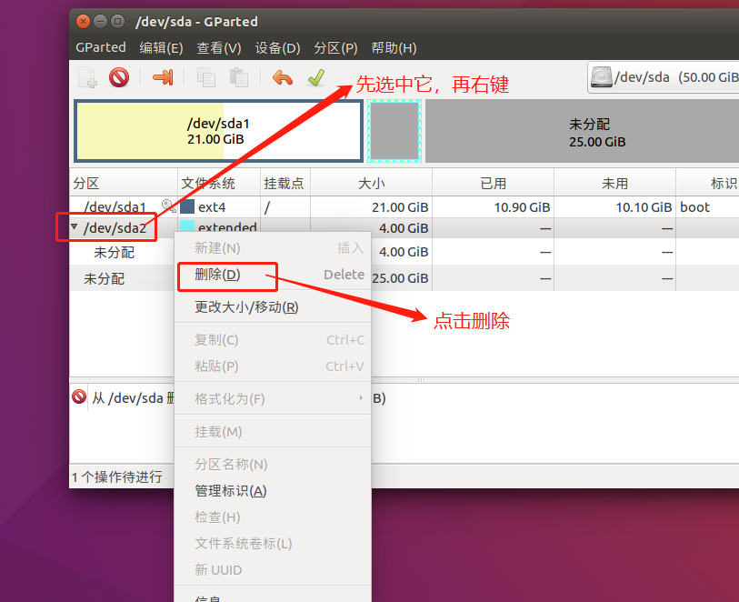This screenshot has height=602, width=739.
Task: Click the red Delete partition toolbar icon
Action: pos(119,77)
